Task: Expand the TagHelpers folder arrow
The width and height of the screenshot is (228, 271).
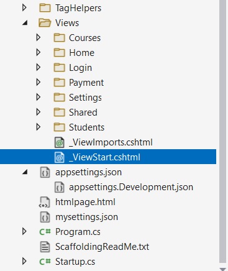Action: point(24,8)
